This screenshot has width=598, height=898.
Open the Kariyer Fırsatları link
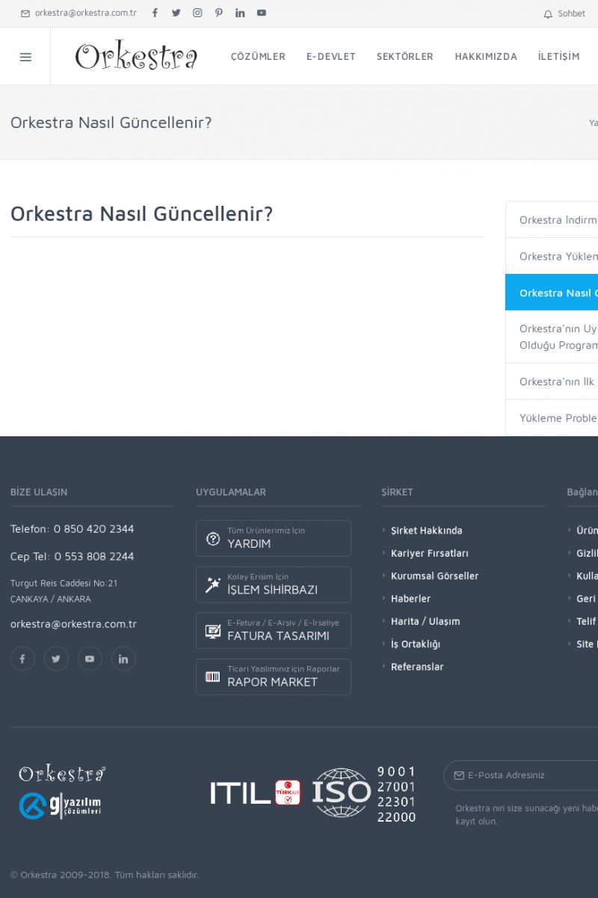[429, 553]
